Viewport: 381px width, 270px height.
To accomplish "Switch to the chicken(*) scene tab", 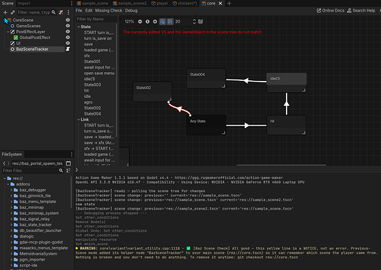I will (x=185, y=4).
